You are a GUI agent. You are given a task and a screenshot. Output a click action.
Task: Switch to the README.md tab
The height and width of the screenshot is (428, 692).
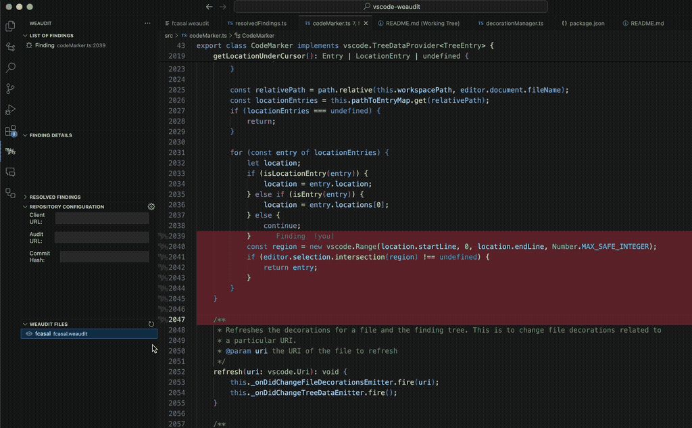coord(643,24)
